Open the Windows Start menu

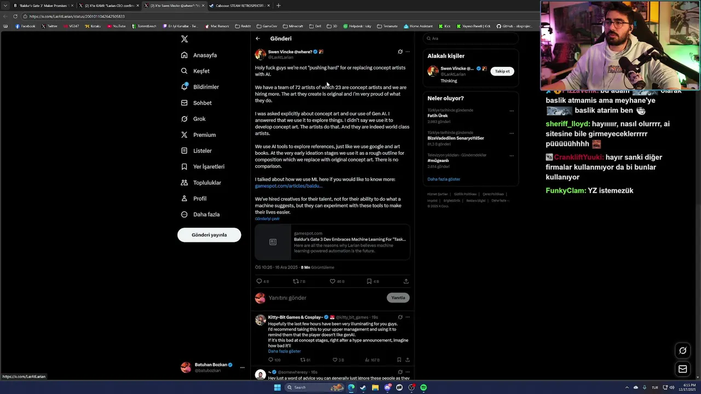277,387
